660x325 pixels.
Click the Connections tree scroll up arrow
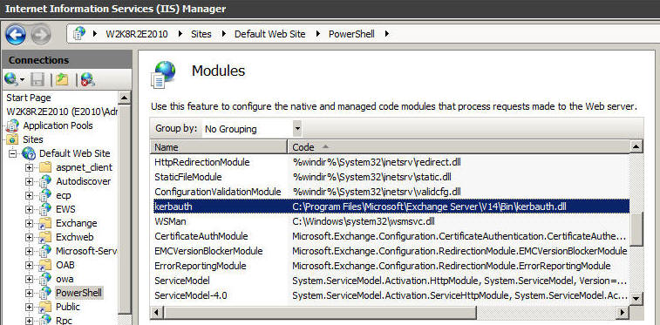pyautogui.click(x=124, y=98)
